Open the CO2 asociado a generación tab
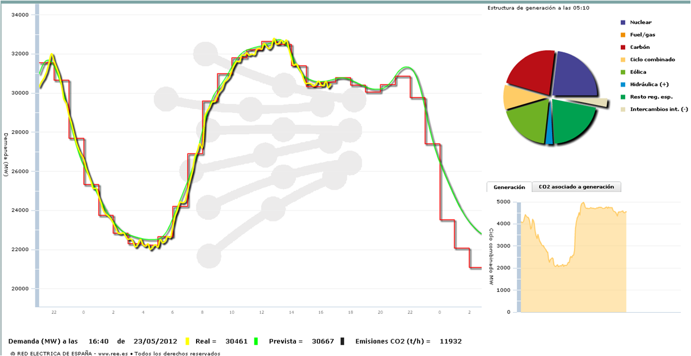The height and width of the screenshot is (356, 691). [x=576, y=187]
